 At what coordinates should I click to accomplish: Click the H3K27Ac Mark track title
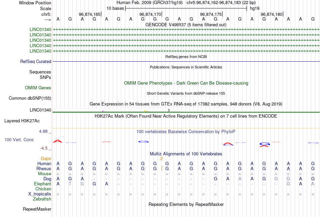(186, 116)
